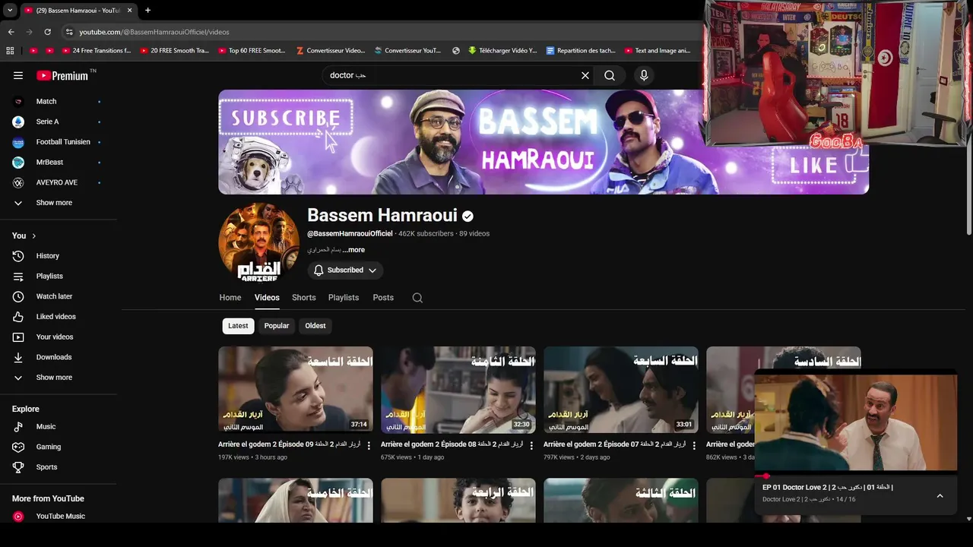This screenshot has height=547, width=973.
Task: Reload the page in browser
Action: 47,32
